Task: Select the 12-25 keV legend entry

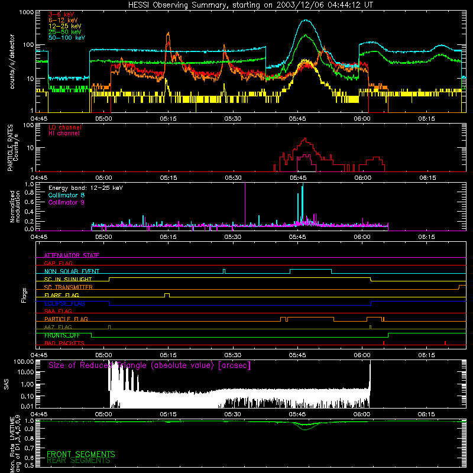Action: [x=65, y=26]
